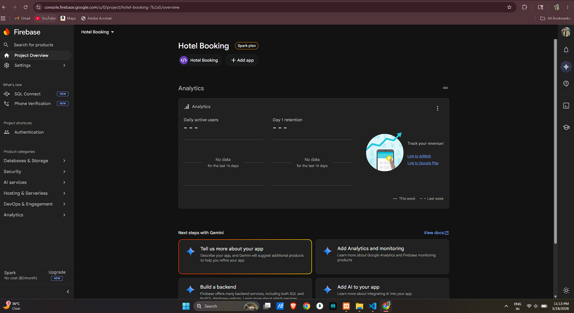Screen dimensions: 574x313
Task: Open the Hotel Booking web app chip
Action: tap(201, 60)
